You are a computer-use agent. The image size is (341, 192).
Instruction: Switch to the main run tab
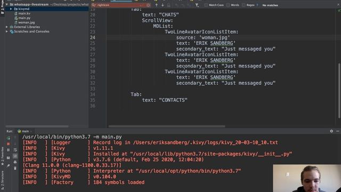(23, 131)
